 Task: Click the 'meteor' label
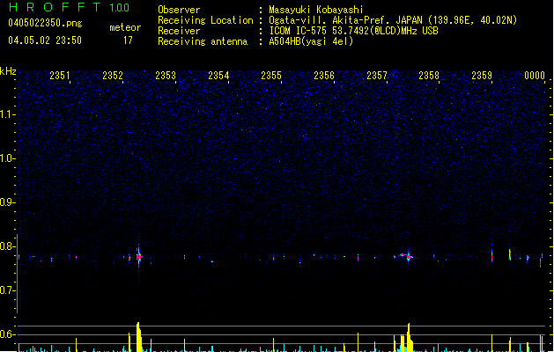pos(125,27)
